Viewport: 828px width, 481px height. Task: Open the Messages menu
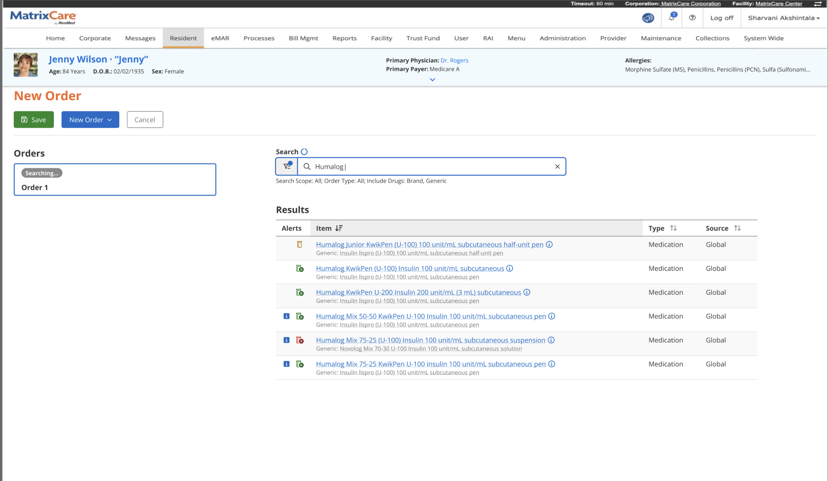pyautogui.click(x=140, y=38)
